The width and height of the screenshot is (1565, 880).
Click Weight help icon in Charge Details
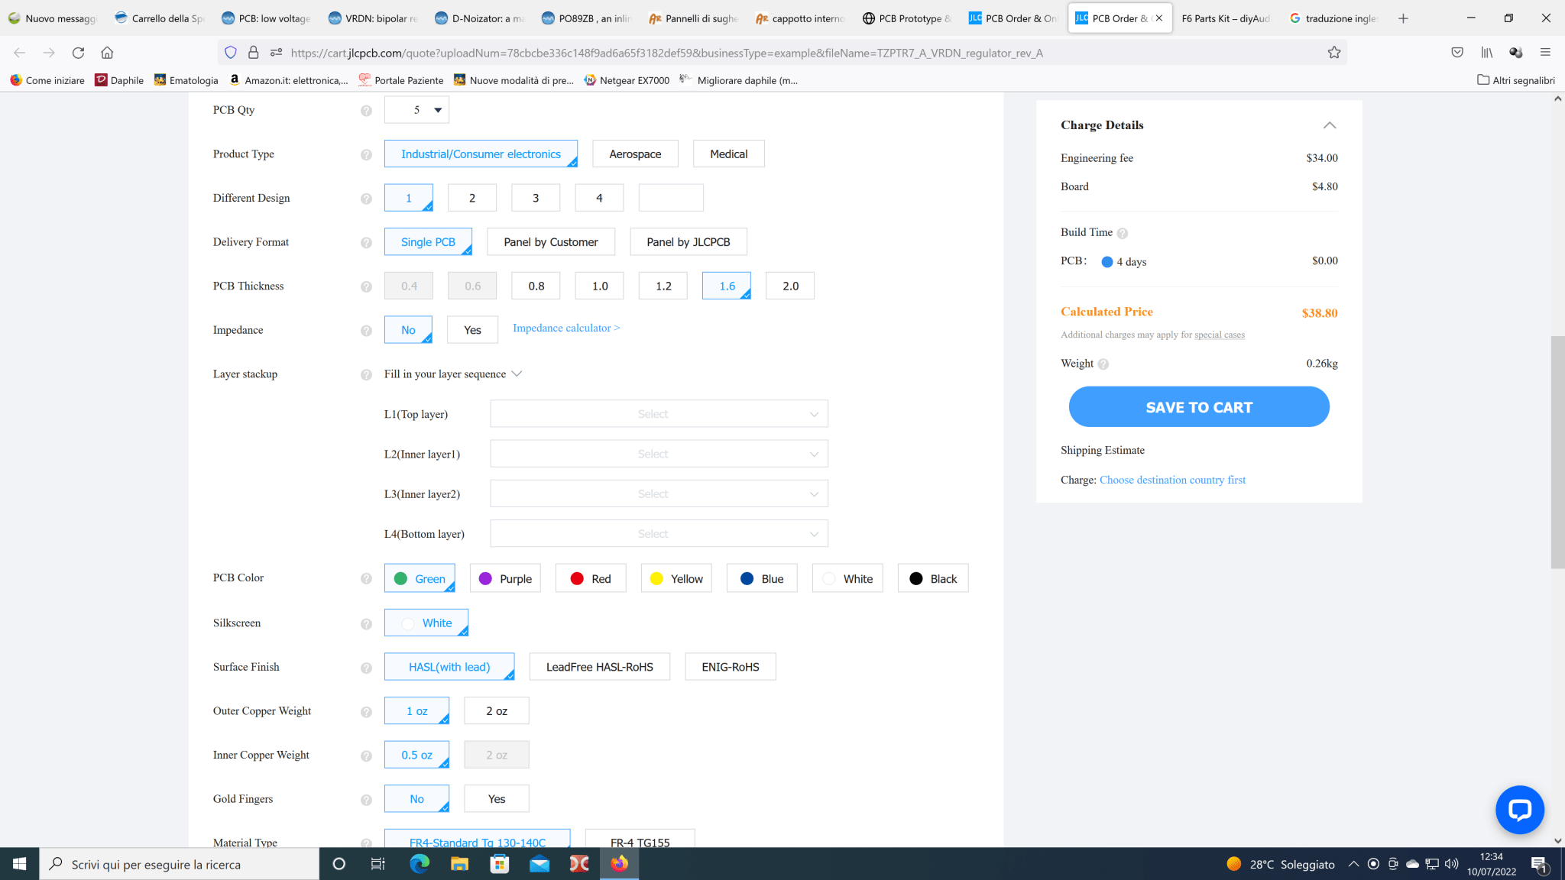click(1103, 364)
